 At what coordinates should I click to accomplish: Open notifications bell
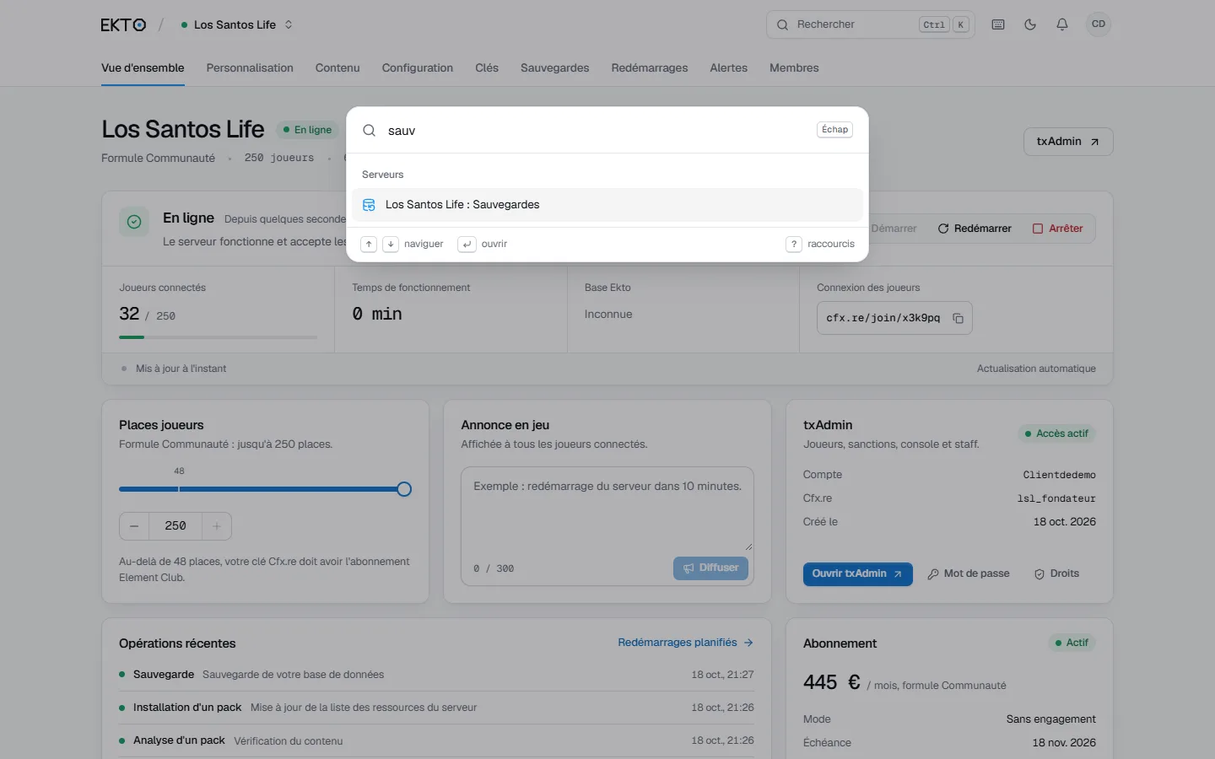(1062, 24)
